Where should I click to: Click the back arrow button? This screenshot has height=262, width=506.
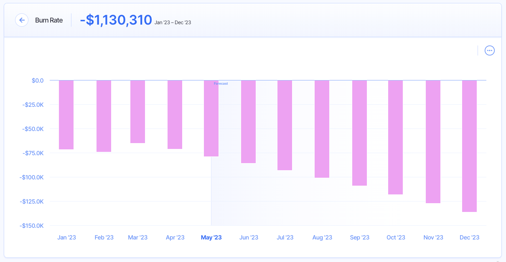pyautogui.click(x=22, y=20)
